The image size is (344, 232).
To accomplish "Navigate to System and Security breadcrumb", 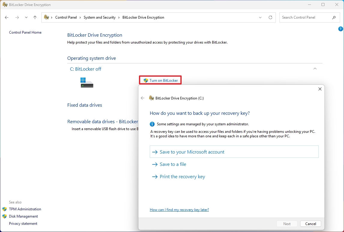I will coord(99,17).
